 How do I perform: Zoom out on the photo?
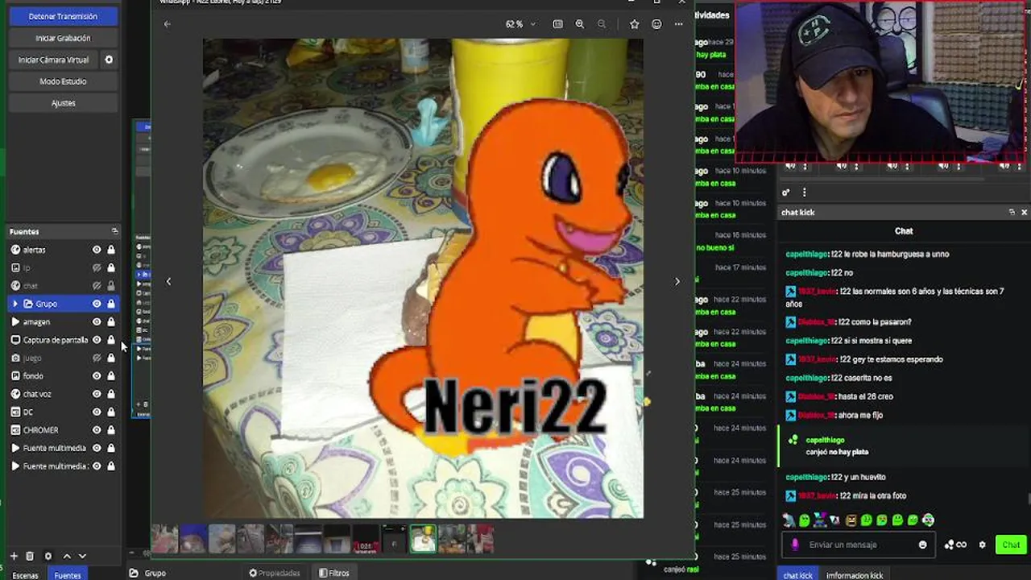click(602, 24)
